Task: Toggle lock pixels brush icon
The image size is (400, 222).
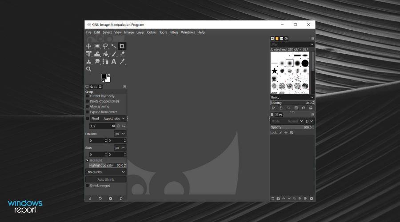Action: click(x=280, y=133)
